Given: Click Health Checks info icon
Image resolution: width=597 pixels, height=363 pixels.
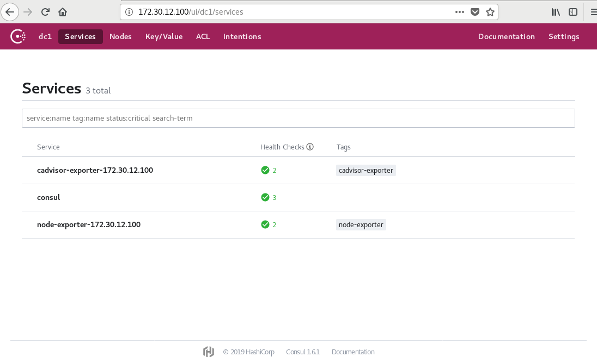Looking at the screenshot, I should coord(310,147).
